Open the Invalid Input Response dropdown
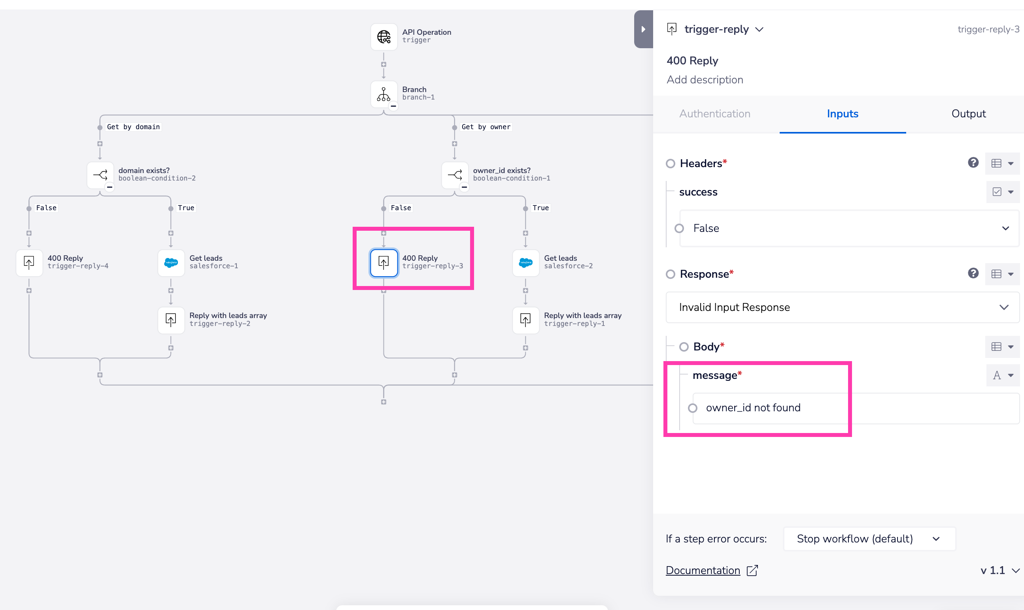This screenshot has height=610, width=1024. pyautogui.click(x=842, y=307)
